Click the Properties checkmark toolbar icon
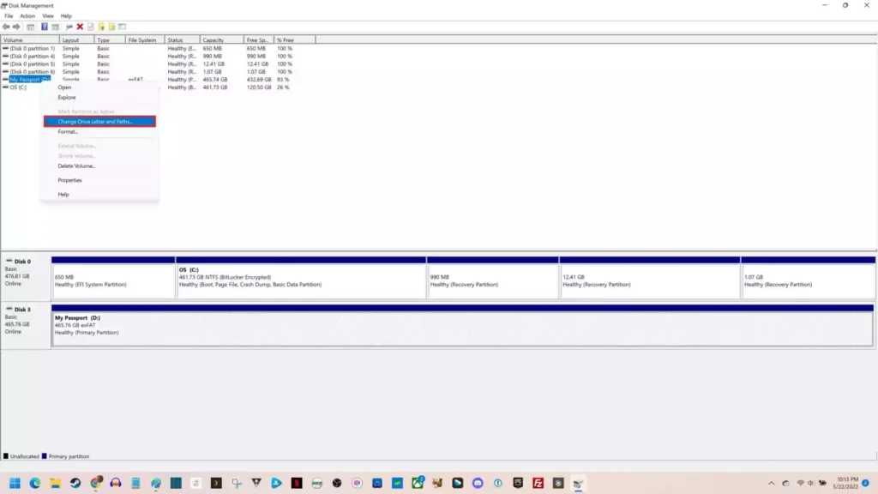This screenshot has height=494, width=878. point(91,27)
